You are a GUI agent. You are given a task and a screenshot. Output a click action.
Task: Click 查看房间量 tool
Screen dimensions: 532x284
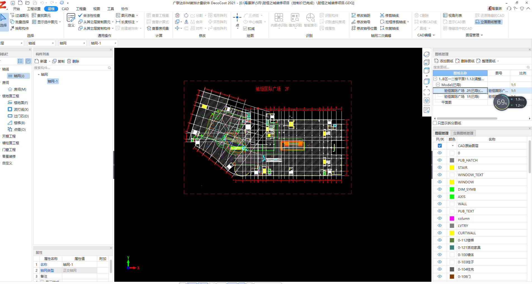(158, 28)
